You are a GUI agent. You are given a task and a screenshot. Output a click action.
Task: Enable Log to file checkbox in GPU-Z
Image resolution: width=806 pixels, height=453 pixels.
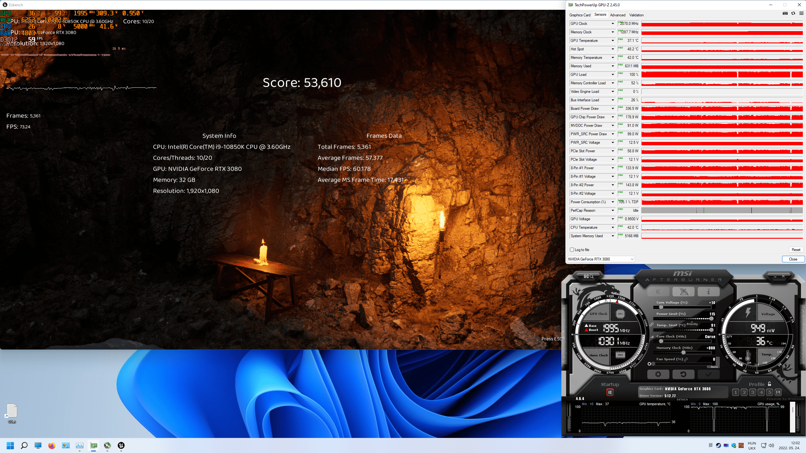pyautogui.click(x=572, y=250)
